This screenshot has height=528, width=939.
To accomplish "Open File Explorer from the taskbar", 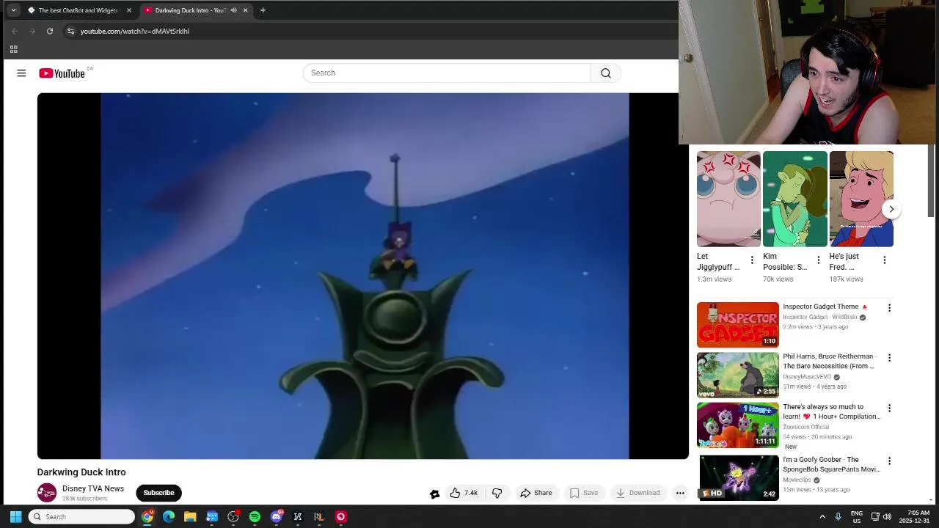I will click(x=190, y=517).
